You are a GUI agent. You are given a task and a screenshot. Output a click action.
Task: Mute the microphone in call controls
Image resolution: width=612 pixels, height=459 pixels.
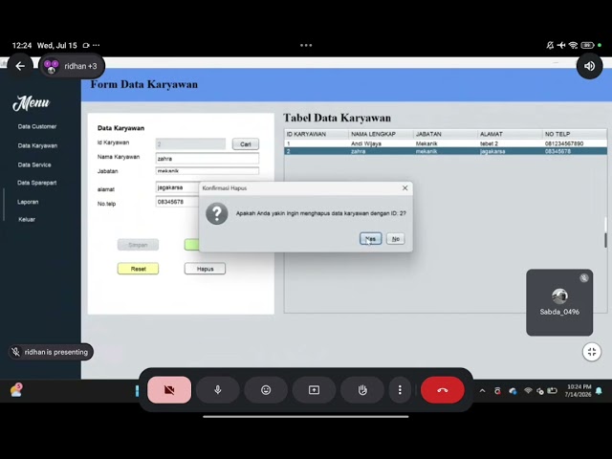tap(218, 390)
